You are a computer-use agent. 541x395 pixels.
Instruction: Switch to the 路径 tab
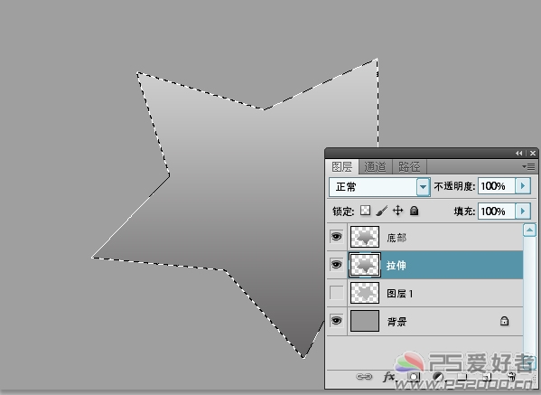pos(409,167)
